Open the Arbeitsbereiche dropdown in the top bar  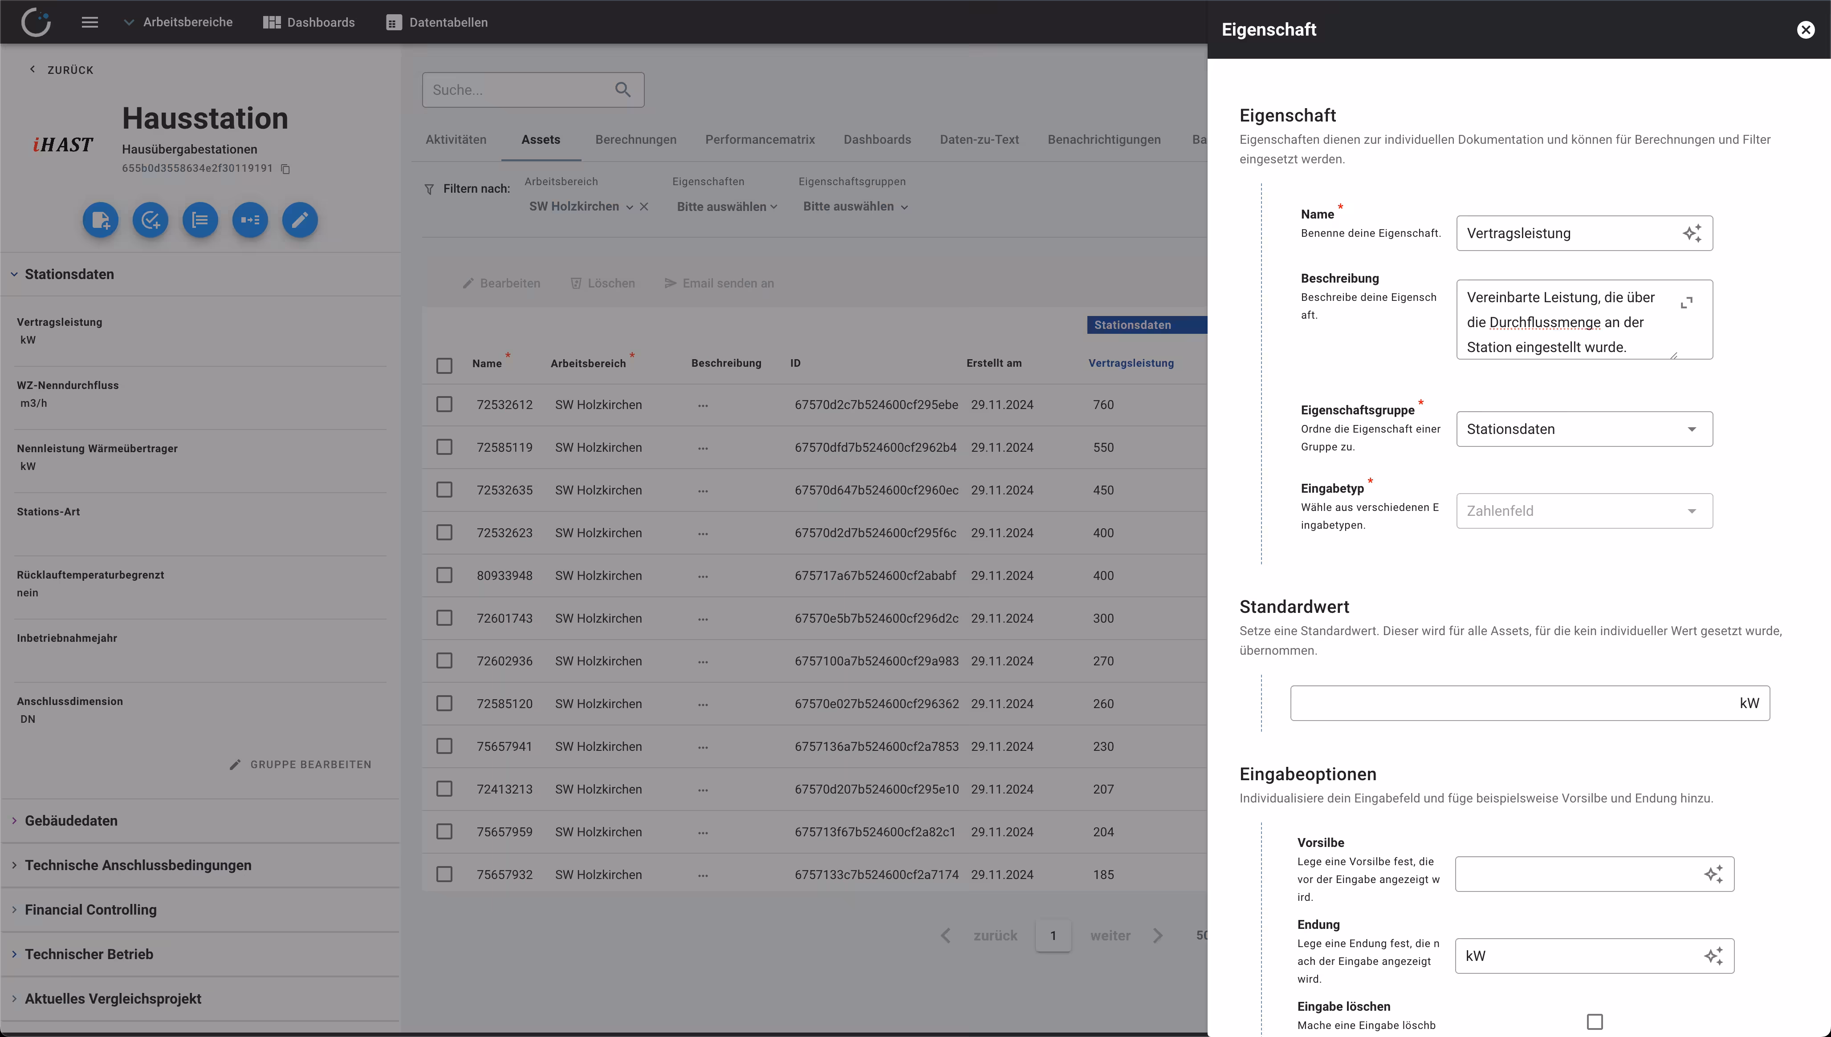178,22
